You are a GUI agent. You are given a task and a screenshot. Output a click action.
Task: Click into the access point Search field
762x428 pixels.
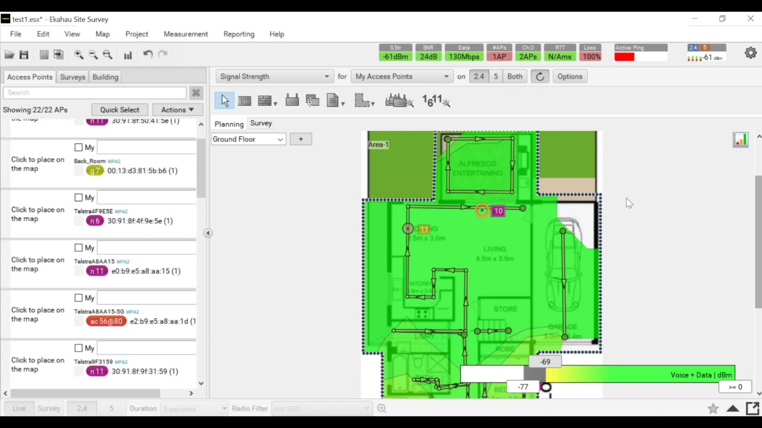[95, 93]
